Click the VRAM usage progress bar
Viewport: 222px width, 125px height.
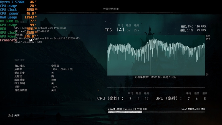(156, 112)
